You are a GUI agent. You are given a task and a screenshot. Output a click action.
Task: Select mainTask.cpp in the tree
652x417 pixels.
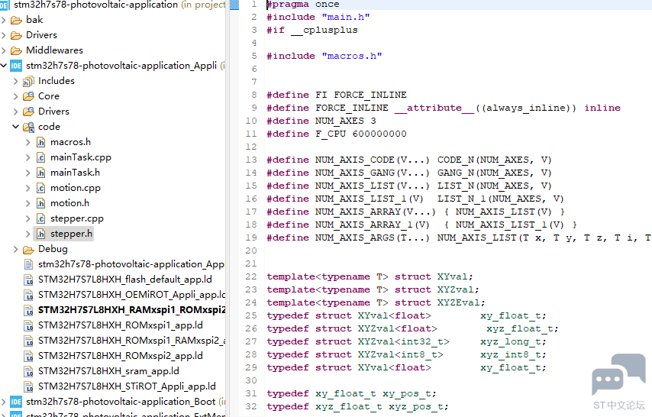81,158
